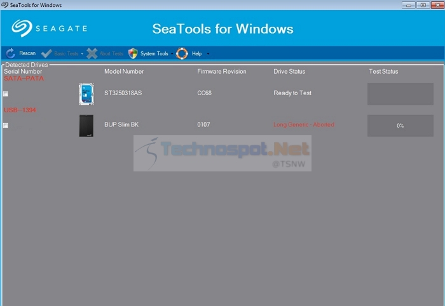Click firmware revision CC68
The height and width of the screenshot is (306, 445).
pos(204,93)
